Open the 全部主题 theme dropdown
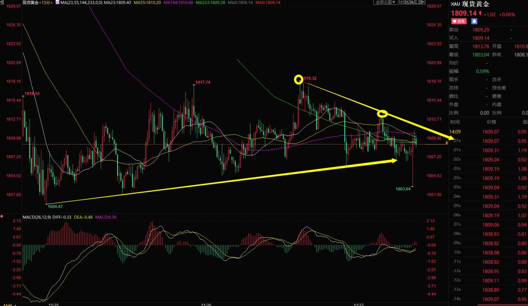This screenshot has height=306, width=528. (x=386, y=2)
